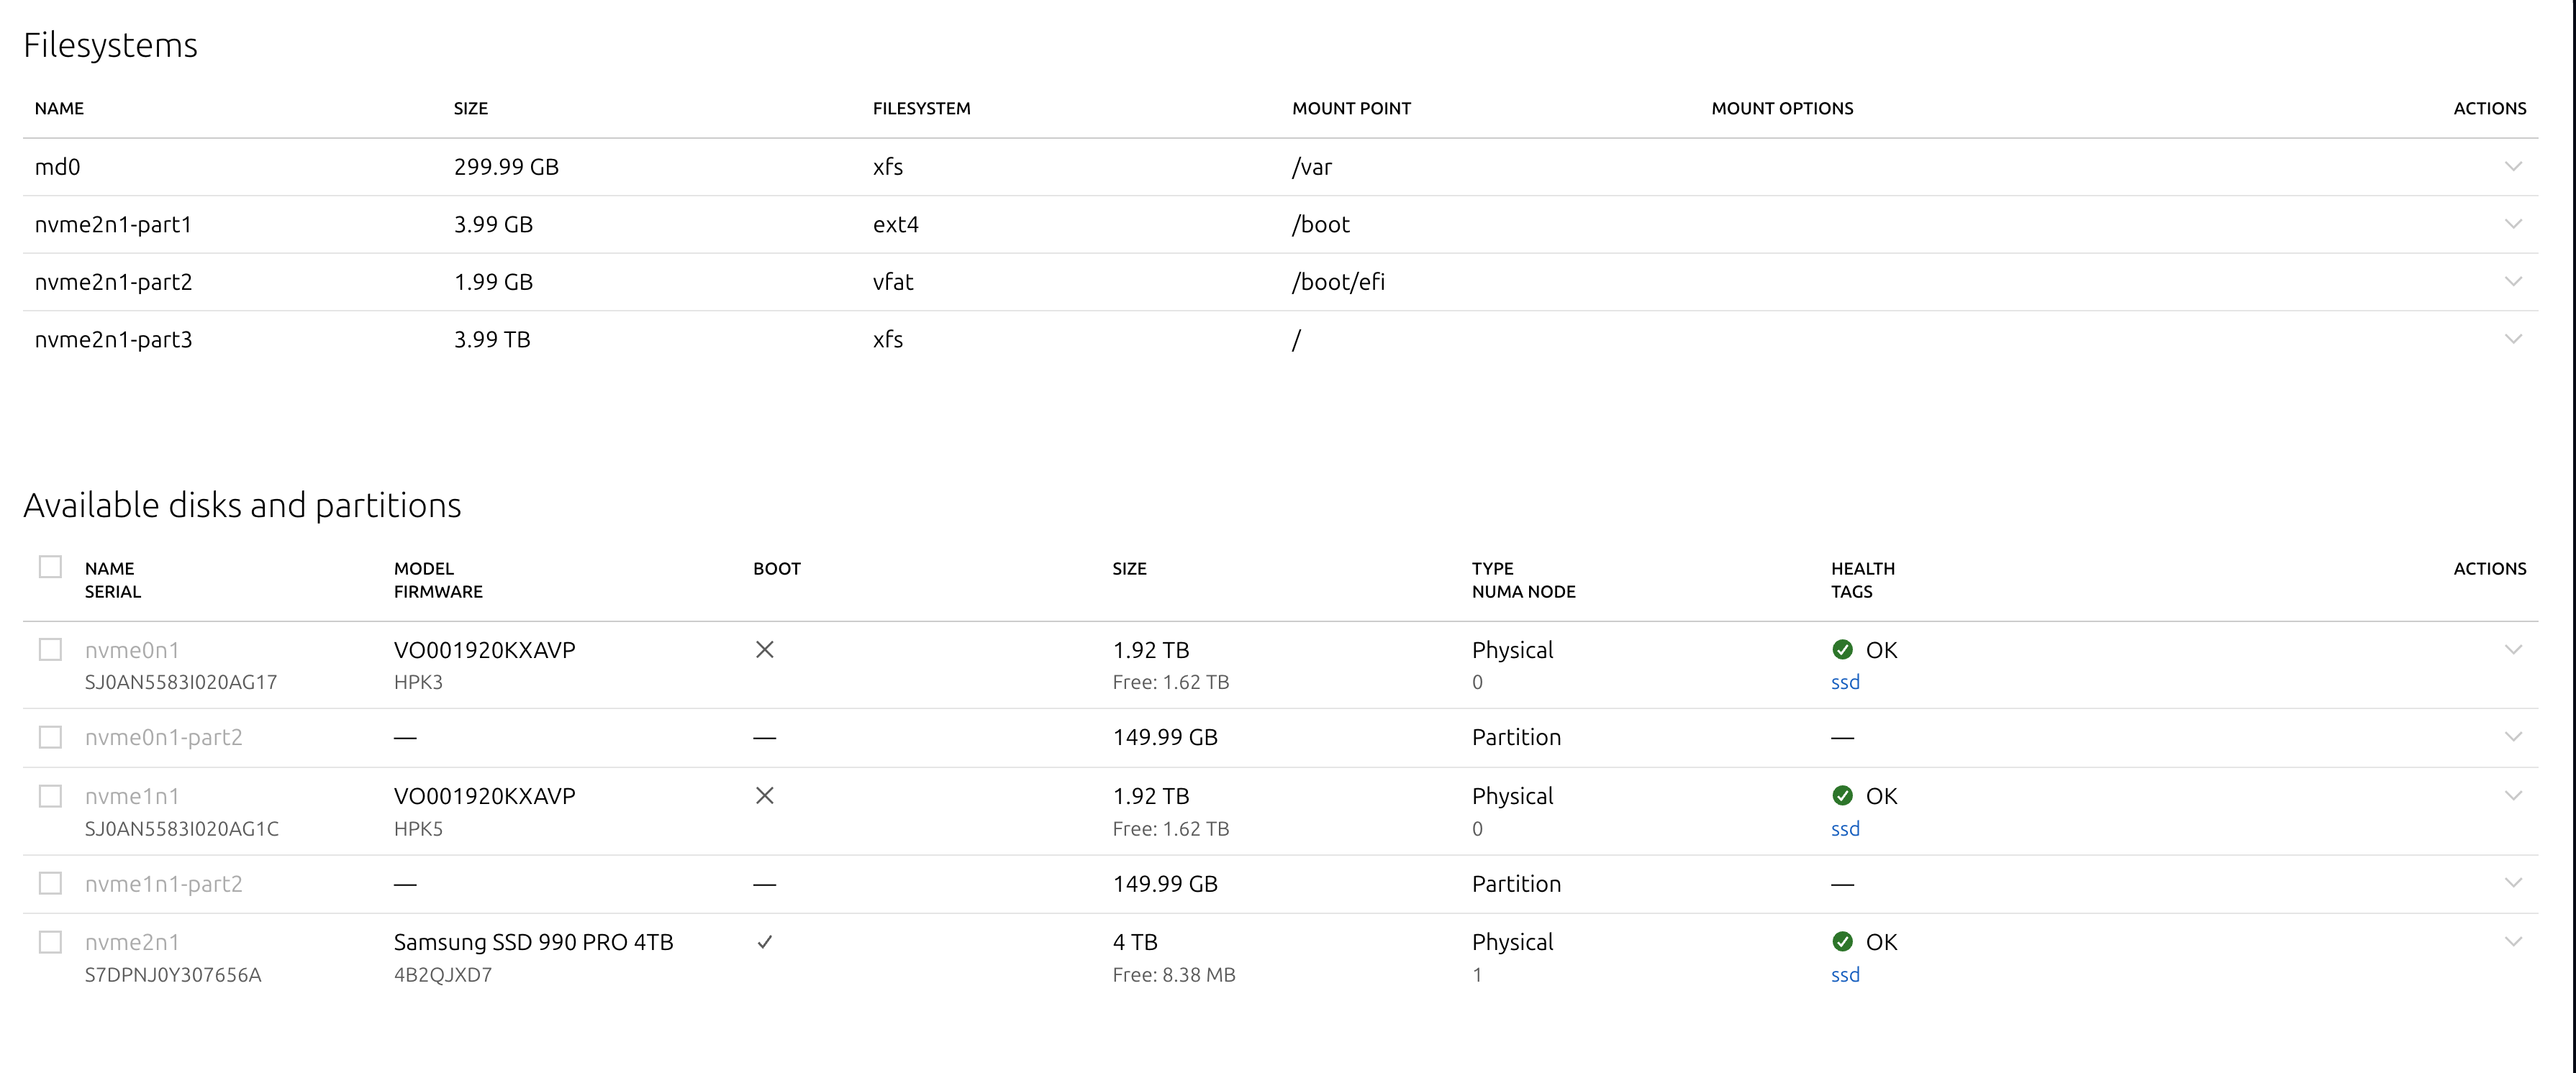Click the boot X icon for nvme0n1
Image resolution: width=2576 pixels, height=1073 pixels.
765,650
